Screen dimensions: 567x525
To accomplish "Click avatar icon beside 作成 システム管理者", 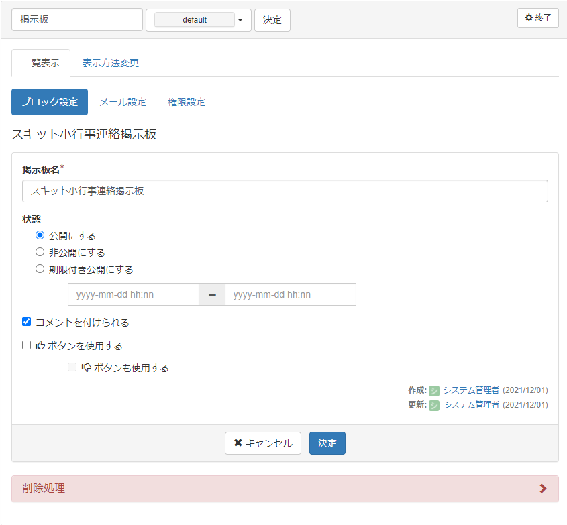I will pyautogui.click(x=434, y=390).
